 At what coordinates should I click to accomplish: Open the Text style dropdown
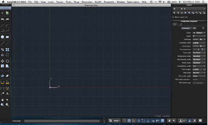(x=199, y=53)
